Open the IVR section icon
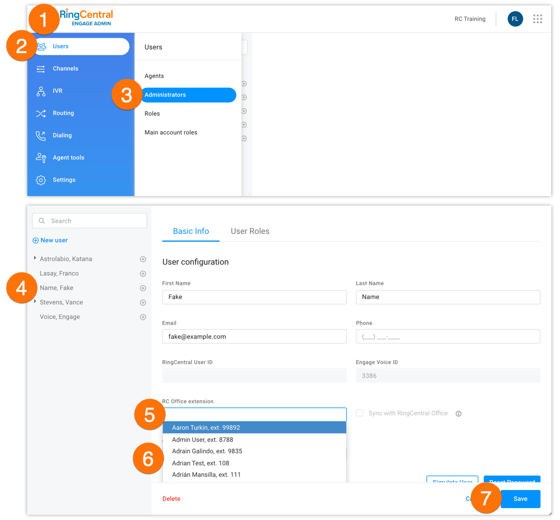This screenshot has width=560, height=520. click(x=41, y=91)
